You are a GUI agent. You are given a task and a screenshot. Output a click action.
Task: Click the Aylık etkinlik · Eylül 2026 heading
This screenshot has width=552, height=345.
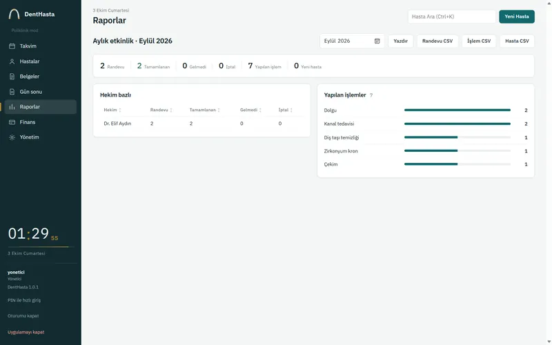click(x=132, y=41)
